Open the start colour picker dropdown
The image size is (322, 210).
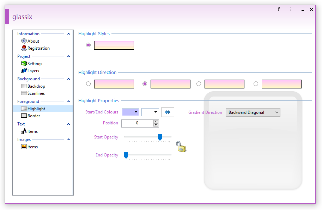point(136,112)
